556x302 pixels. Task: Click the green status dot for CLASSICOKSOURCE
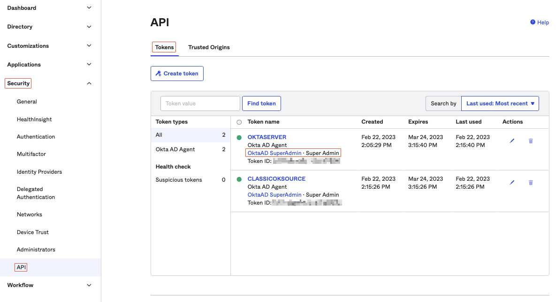239,179
